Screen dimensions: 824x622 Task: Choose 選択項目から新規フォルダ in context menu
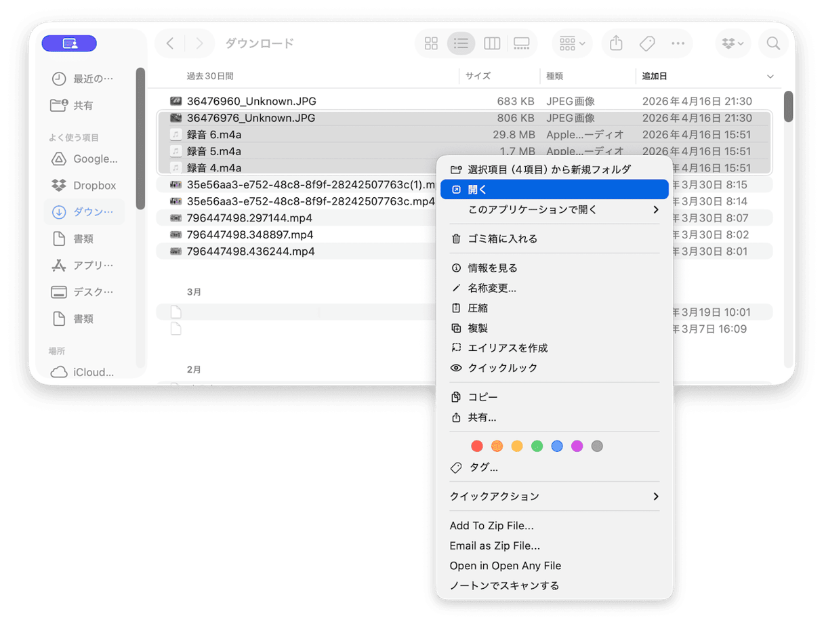click(554, 169)
